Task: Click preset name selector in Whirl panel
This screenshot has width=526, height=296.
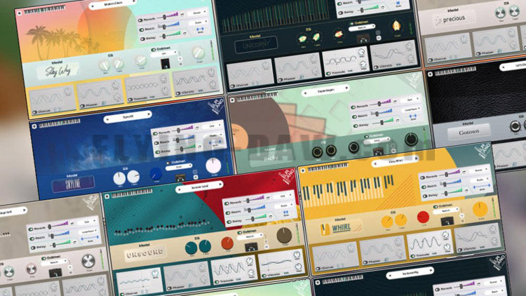Action: coord(396,161)
